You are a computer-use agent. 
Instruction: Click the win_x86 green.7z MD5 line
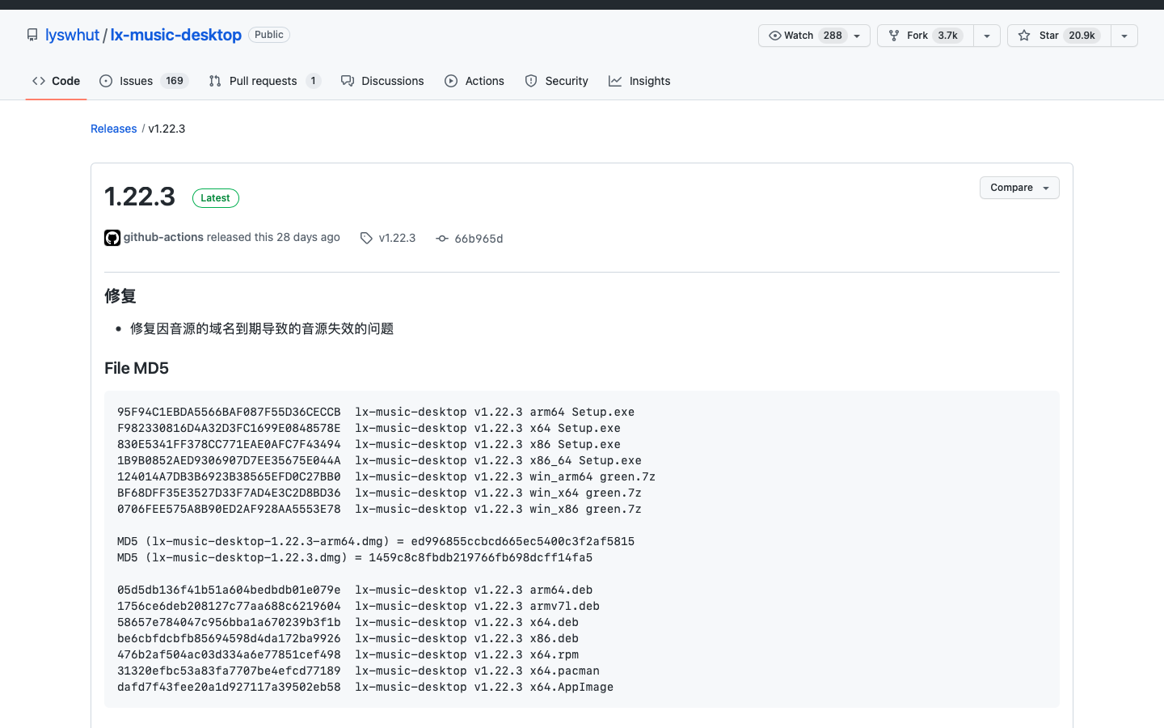(x=379, y=509)
